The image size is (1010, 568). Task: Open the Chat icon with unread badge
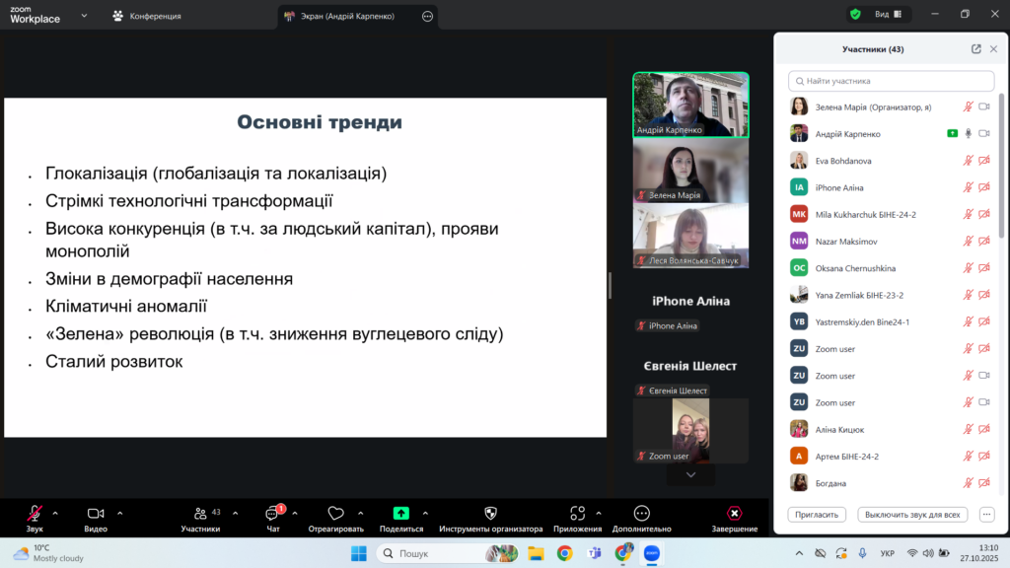tap(272, 514)
